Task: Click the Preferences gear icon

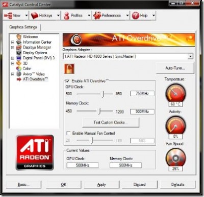Action: click(x=97, y=15)
